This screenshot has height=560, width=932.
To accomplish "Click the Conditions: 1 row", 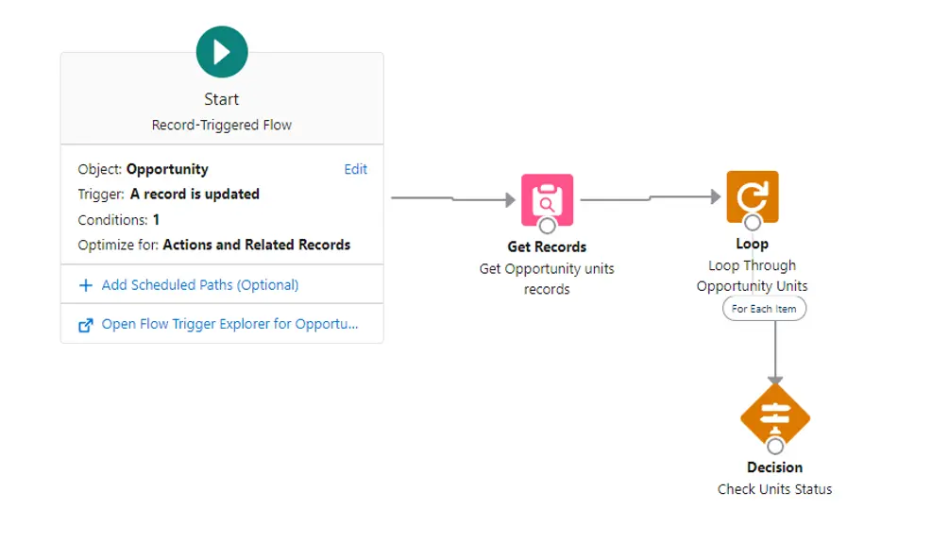I will pos(118,220).
